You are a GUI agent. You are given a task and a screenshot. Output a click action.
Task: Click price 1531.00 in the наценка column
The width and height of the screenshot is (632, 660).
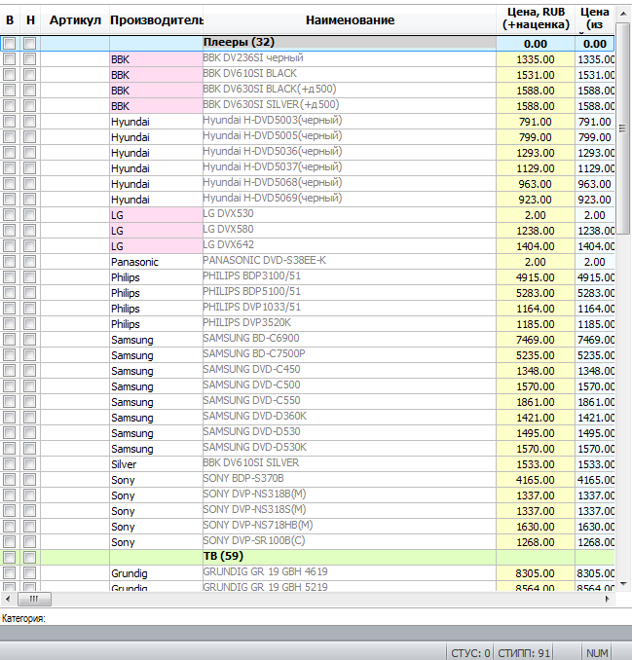(x=536, y=75)
